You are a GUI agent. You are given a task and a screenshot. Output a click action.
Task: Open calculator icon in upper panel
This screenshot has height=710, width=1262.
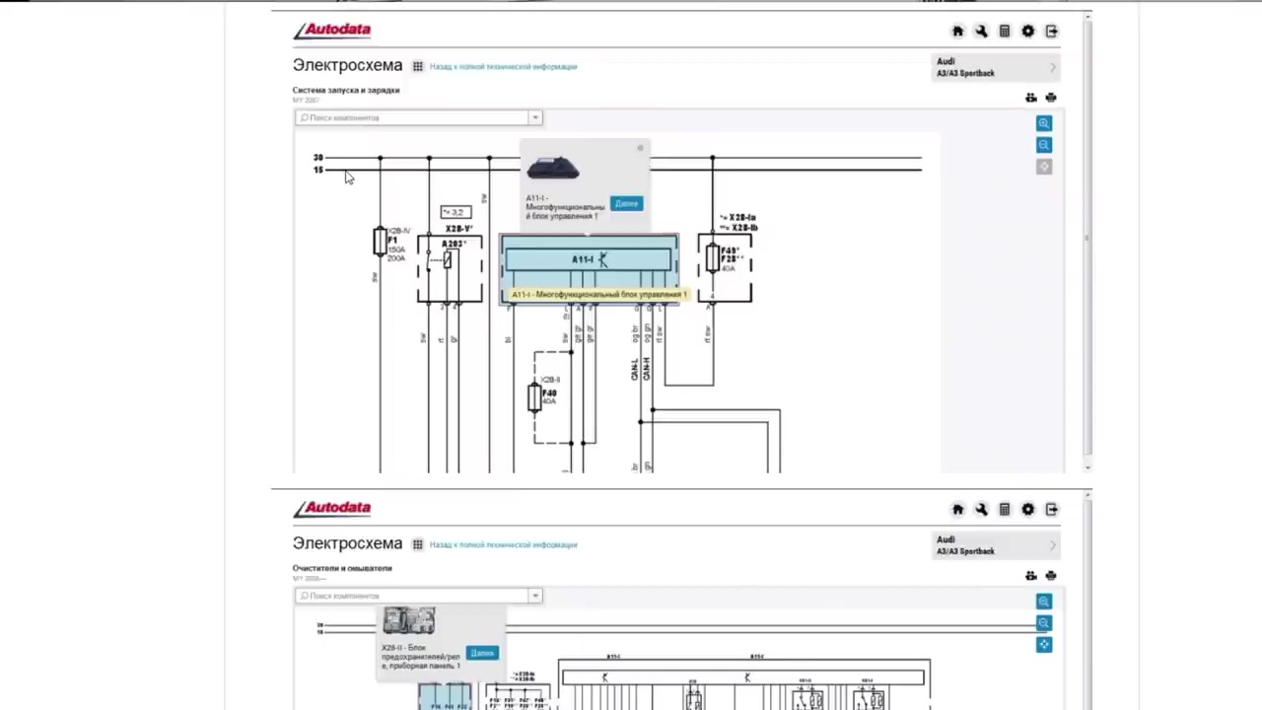(x=1005, y=32)
